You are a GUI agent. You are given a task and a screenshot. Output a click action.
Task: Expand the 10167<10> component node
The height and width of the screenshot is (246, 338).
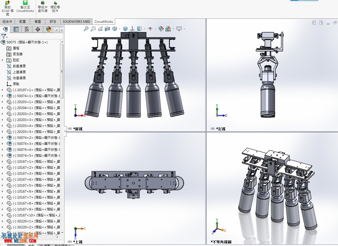click(2, 215)
